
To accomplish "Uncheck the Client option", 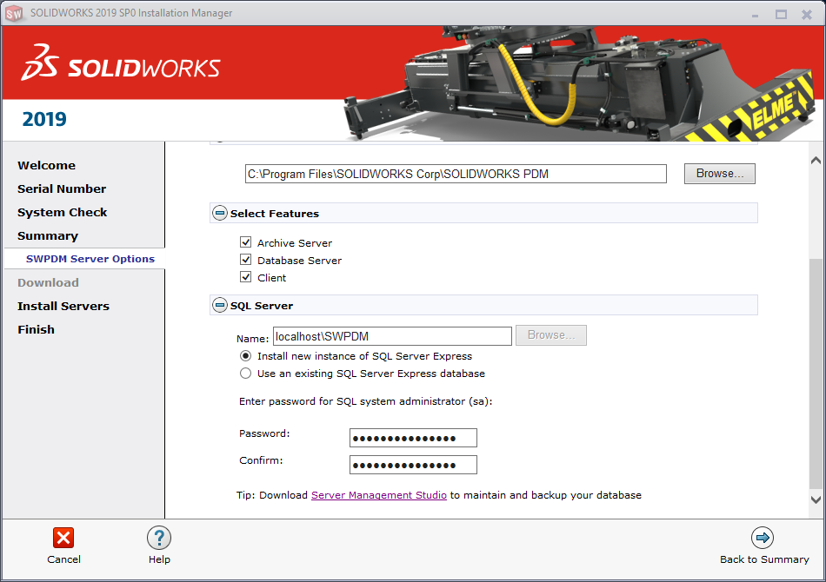I will coord(246,277).
